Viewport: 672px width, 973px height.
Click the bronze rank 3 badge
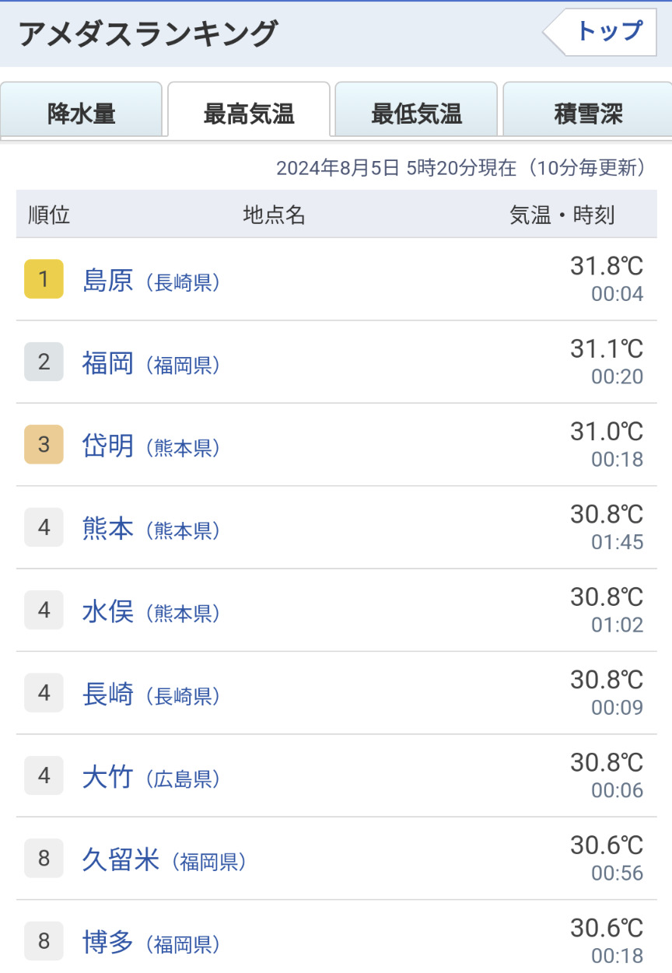[44, 445]
